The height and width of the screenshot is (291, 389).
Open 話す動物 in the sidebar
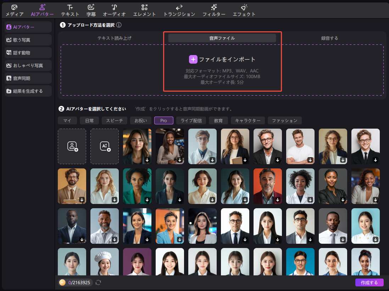pyautogui.click(x=28, y=53)
